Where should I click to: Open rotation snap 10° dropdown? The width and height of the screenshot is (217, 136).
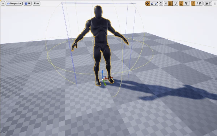pyautogui.click(x=187, y=4)
